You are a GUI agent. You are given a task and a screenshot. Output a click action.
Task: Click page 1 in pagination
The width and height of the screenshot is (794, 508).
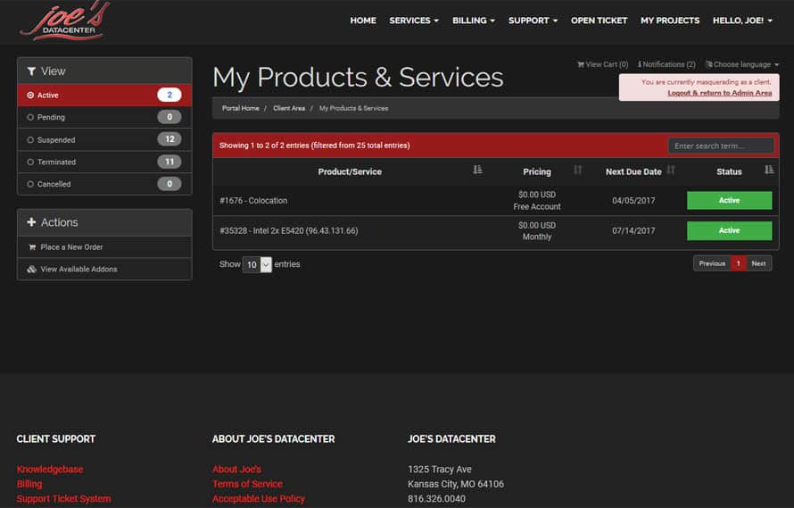(739, 263)
